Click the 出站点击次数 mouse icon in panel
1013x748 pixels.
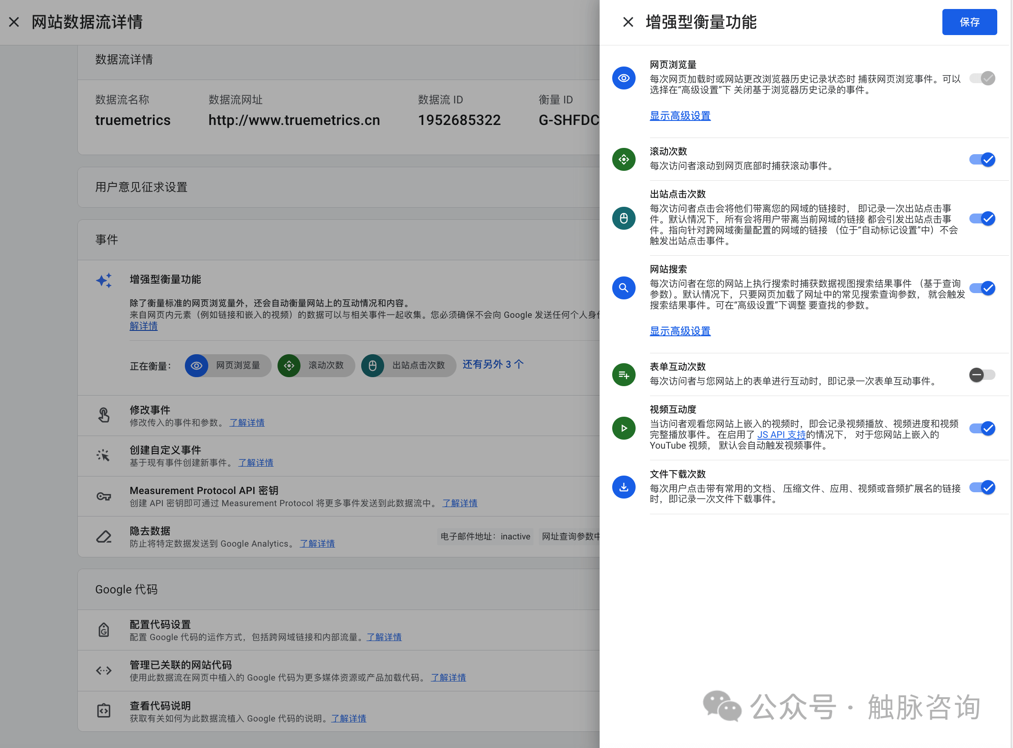pos(623,218)
